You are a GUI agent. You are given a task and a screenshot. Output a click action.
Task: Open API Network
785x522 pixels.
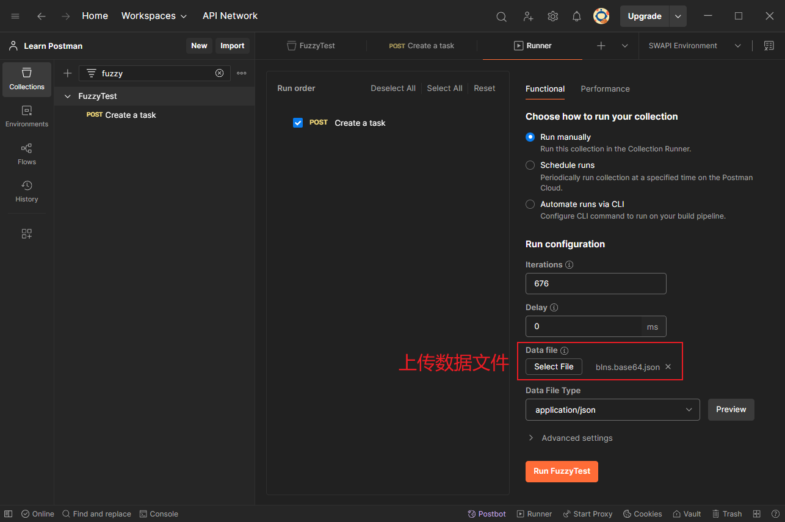(x=230, y=16)
